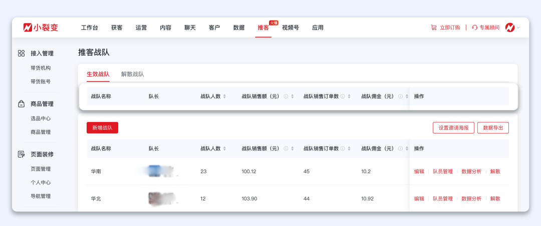
Task: Open the user avatar menu at top right
Action: point(510,27)
